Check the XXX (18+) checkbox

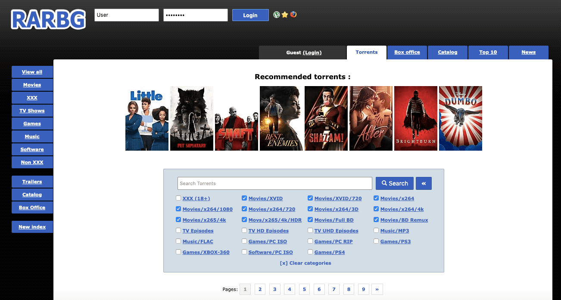[178, 198]
